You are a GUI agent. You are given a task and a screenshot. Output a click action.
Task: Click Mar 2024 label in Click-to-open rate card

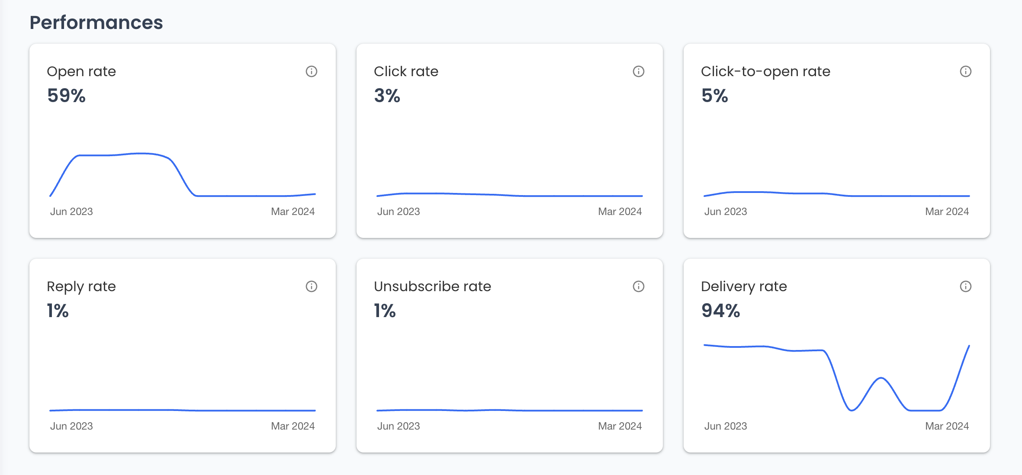(x=947, y=212)
